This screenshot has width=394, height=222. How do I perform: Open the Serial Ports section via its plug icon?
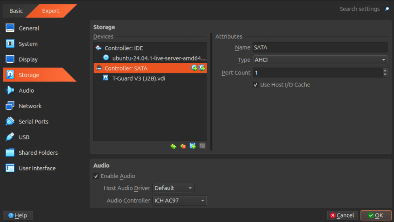pyautogui.click(x=10, y=121)
